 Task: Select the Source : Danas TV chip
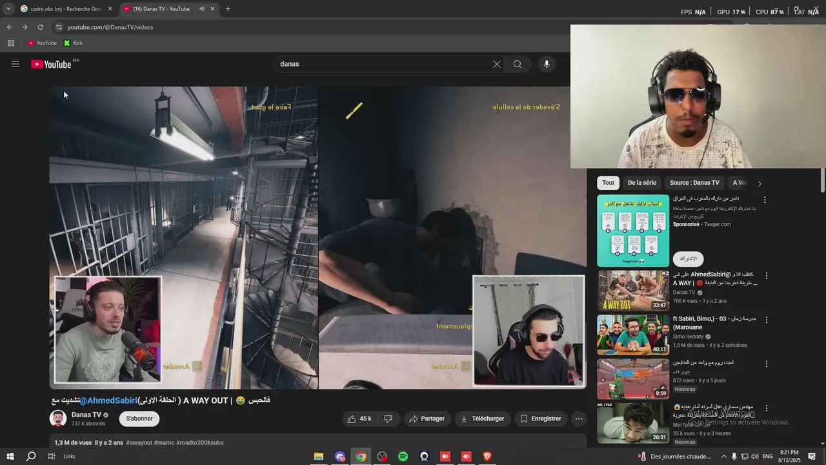pos(694,183)
